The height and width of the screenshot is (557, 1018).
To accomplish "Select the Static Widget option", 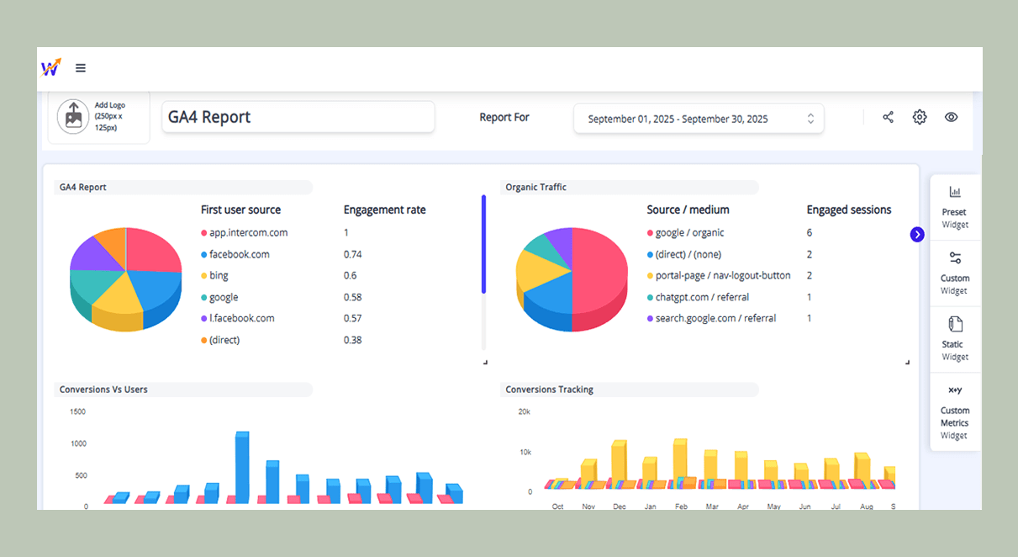I will point(954,339).
